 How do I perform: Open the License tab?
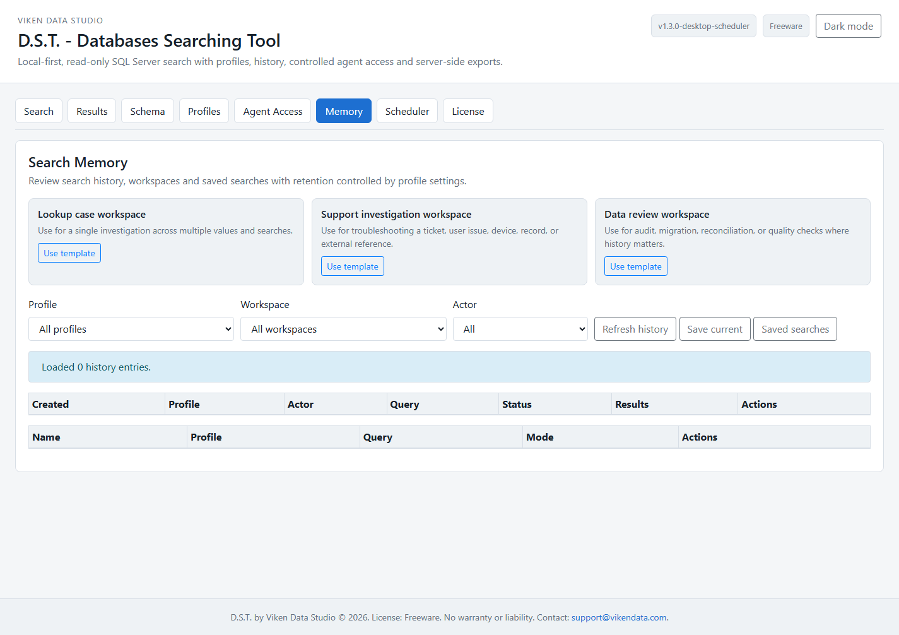point(468,111)
